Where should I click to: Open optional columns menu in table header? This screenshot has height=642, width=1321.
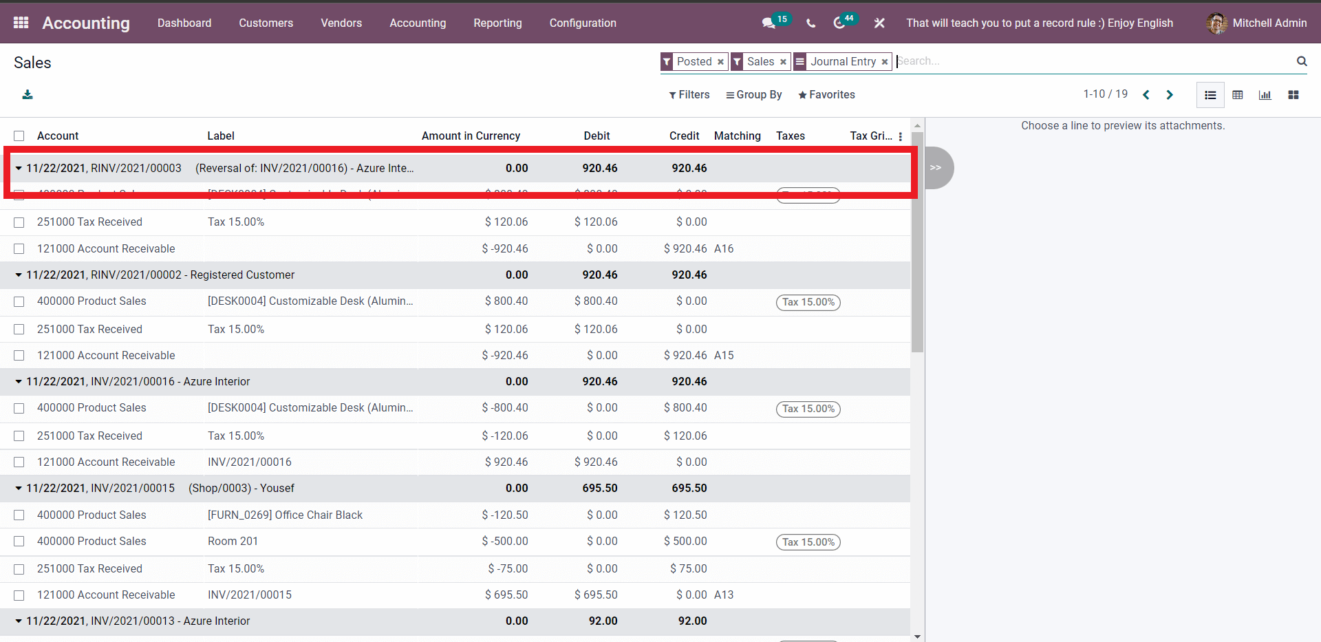tap(901, 136)
